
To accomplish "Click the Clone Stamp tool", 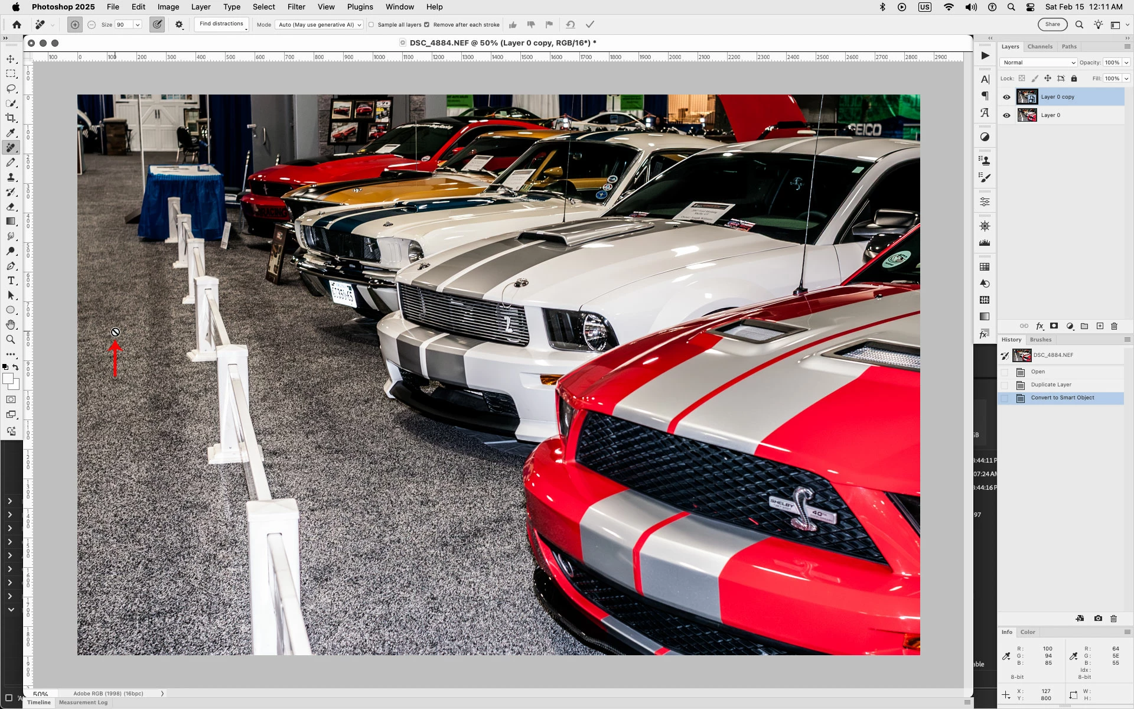I will [x=11, y=177].
